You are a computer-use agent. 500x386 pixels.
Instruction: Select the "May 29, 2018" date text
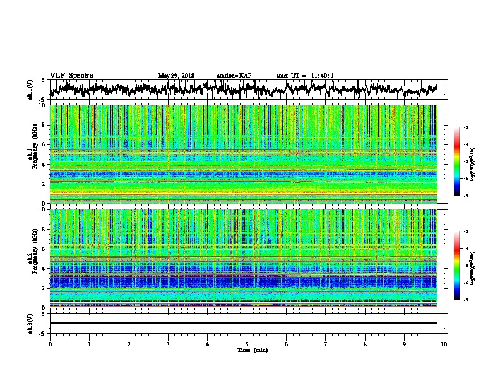[176, 76]
